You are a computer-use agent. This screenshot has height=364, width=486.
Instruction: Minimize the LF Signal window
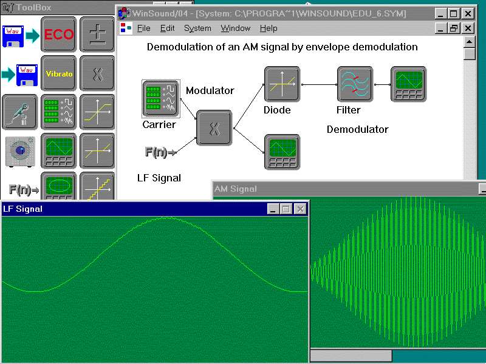click(x=273, y=209)
